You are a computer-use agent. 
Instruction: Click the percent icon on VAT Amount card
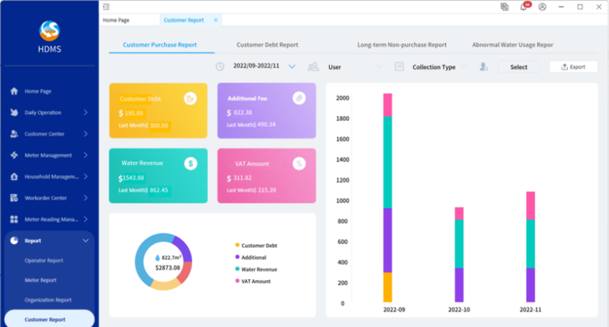coord(299,163)
